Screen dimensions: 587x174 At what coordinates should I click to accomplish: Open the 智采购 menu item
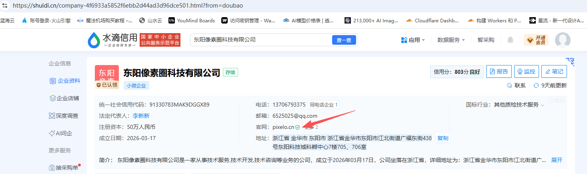pos(486,40)
